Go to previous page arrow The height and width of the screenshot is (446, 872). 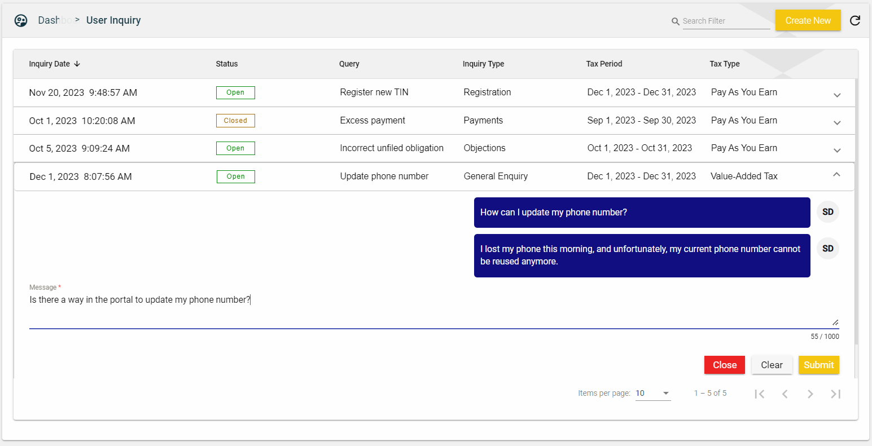pyautogui.click(x=785, y=394)
